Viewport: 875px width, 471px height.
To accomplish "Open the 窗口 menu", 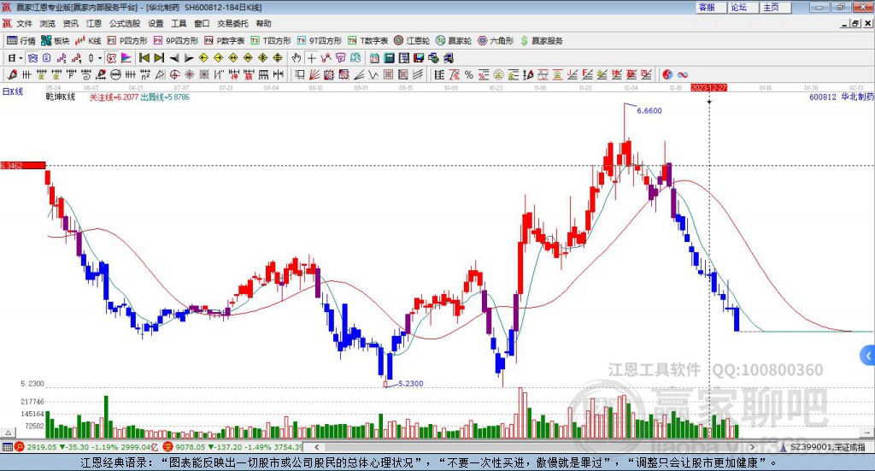I will (x=202, y=23).
